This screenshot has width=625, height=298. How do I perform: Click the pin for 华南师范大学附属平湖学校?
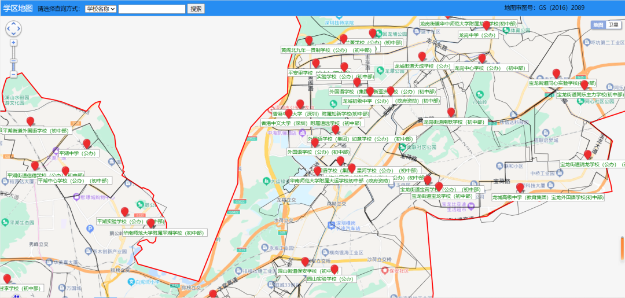click(150, 223)
